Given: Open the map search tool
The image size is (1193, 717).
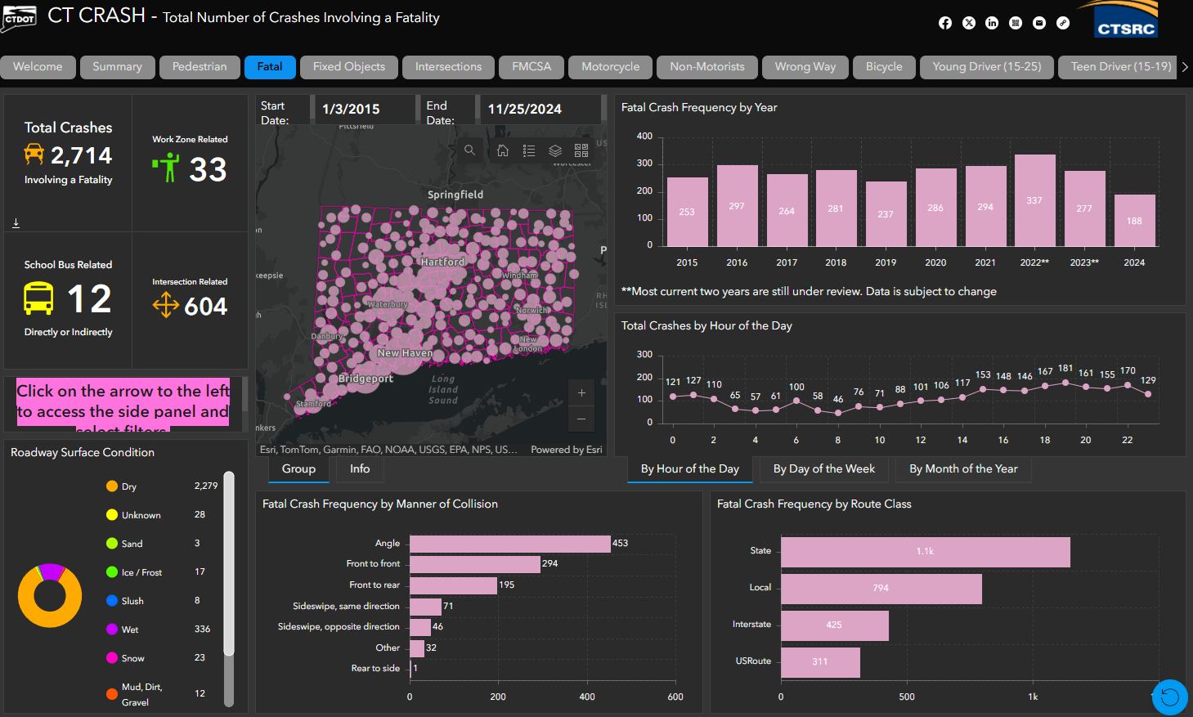Looking at the screenshot, I should coord(469,150).
